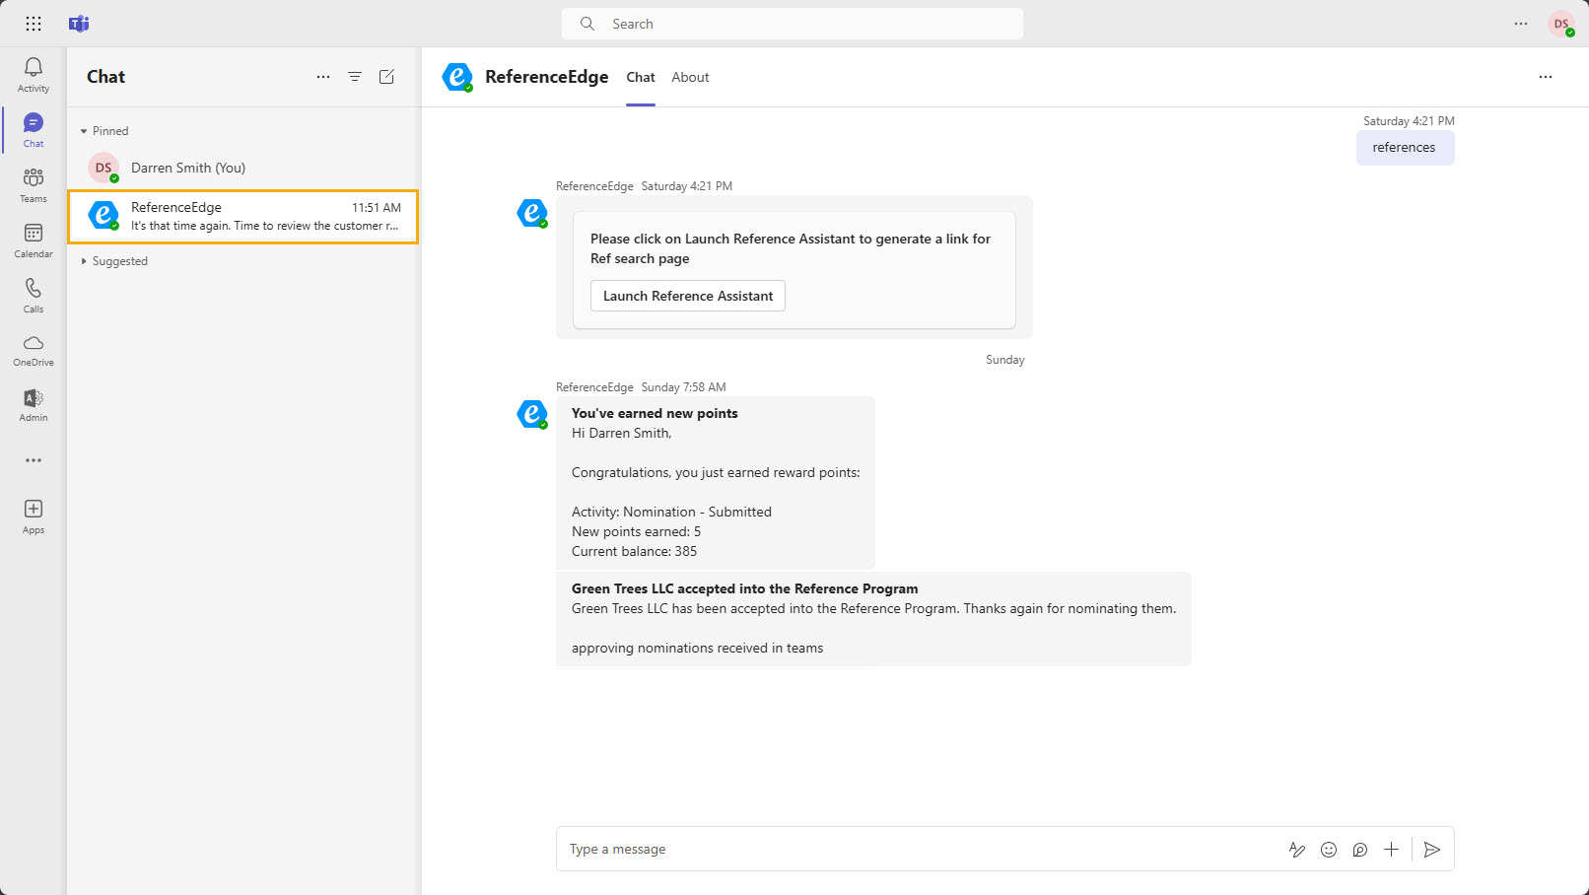
Task: Open the app launcher grid
Action: coord(34,24)
